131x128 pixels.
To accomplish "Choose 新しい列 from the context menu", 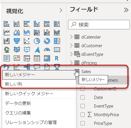I will pos(39,84).
